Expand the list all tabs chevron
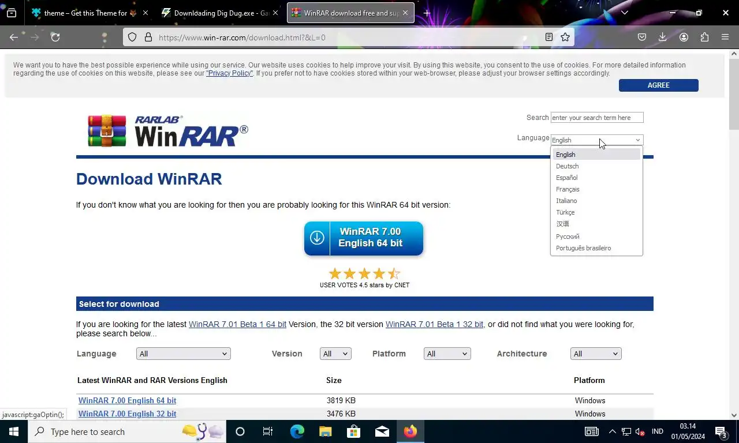The image size is (739, 443). pyautogui.click(x=625, y=13)
